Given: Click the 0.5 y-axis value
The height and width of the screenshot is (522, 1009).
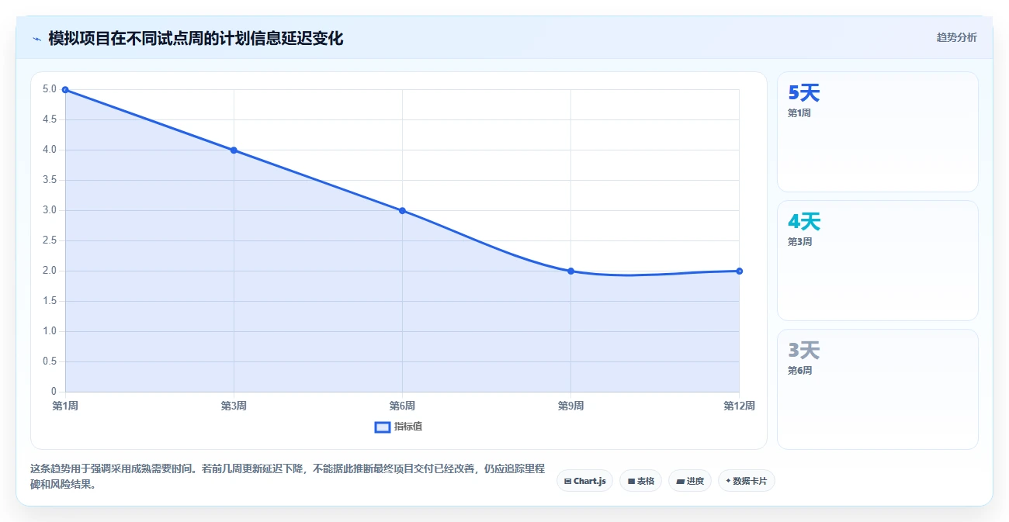Looking at the screenshot, I should (50, 361).
